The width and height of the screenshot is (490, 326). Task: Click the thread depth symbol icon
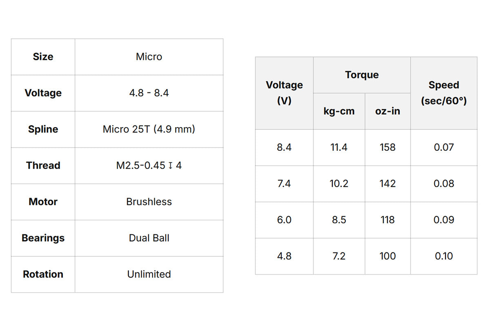point(170,166)
